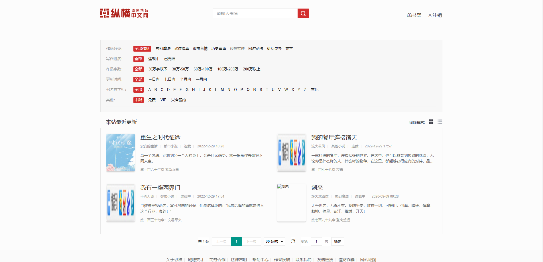Filter by 免费 free books
Viewport: 543px width, 262px height.
tap(152, 100)
